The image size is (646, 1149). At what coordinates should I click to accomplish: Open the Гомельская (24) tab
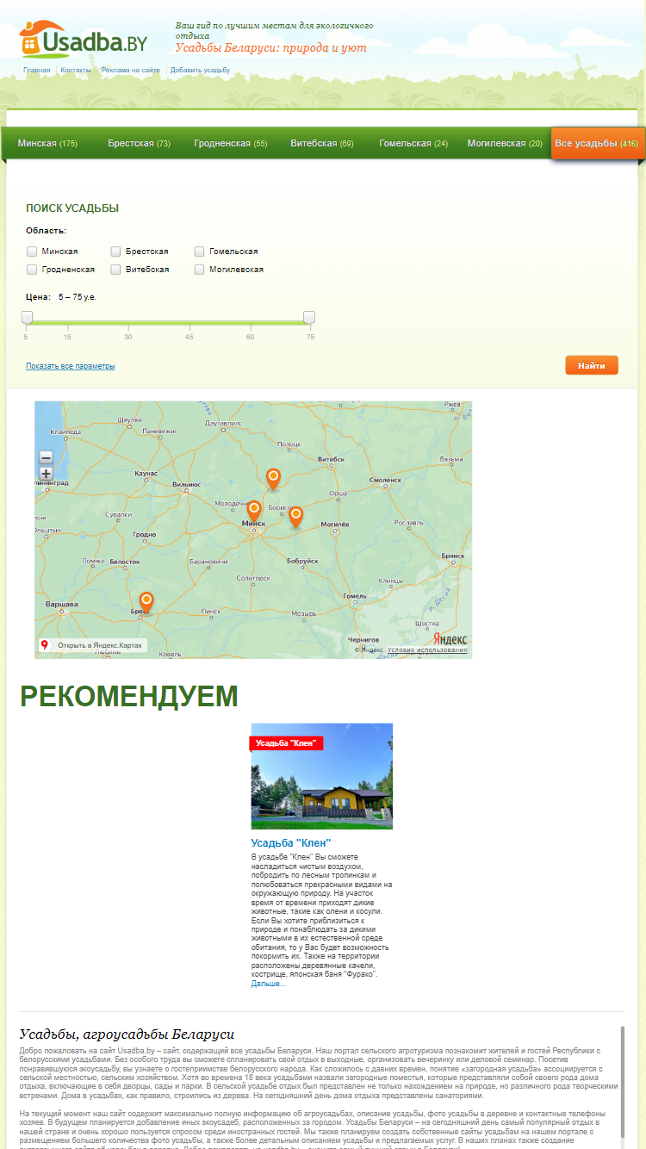(413, 144)
